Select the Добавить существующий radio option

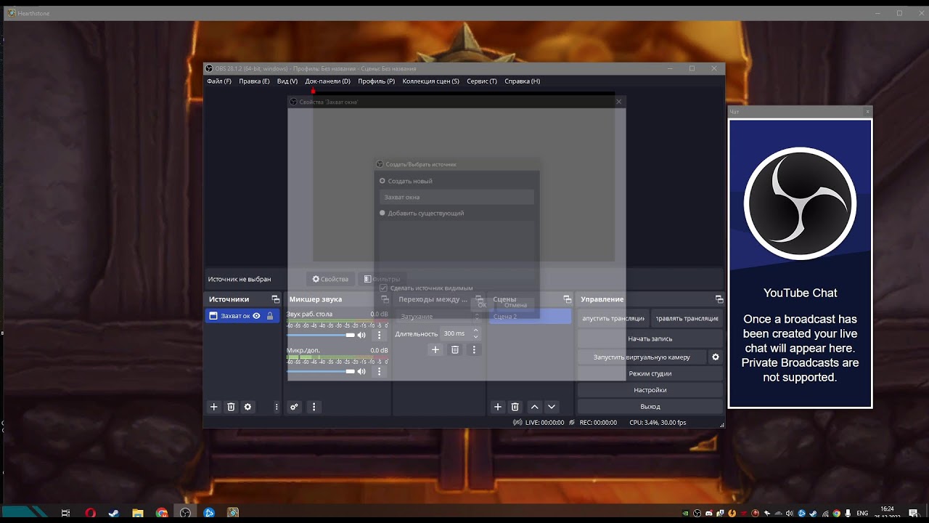pyautogui.click(x=382, y=213)
